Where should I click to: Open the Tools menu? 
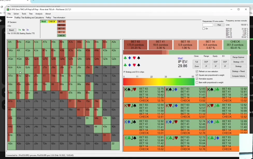[x=24, y=14]
